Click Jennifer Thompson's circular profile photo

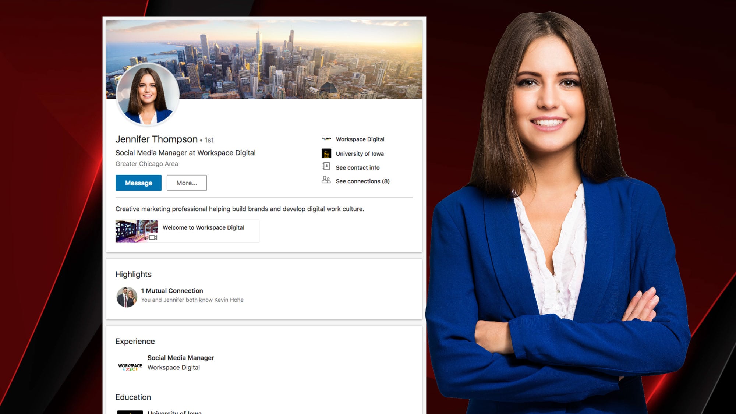149,94
